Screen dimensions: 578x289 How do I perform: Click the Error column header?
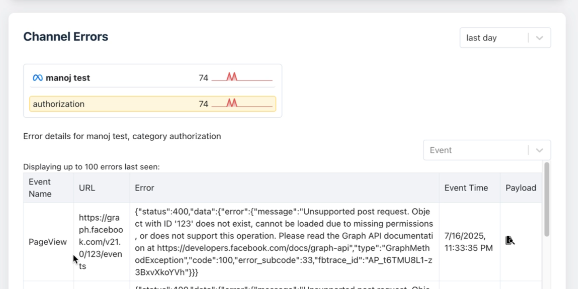145,188
